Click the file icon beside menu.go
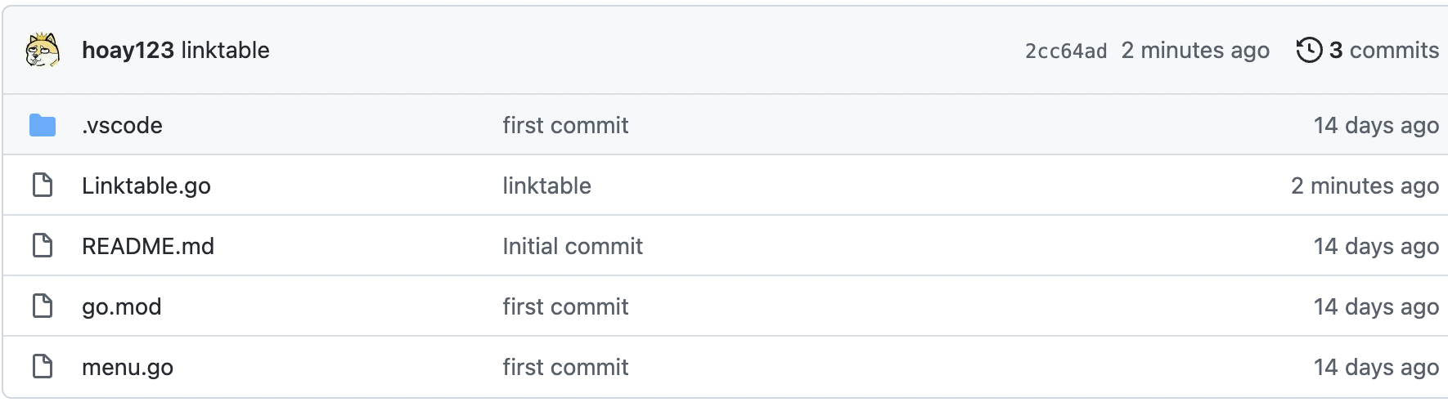Image resolution: width=1448 pixels, height=420 pixels. [43, 367]
